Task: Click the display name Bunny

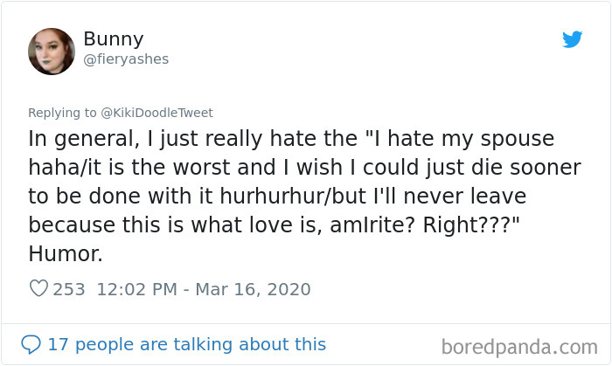Action: (113, 39)
